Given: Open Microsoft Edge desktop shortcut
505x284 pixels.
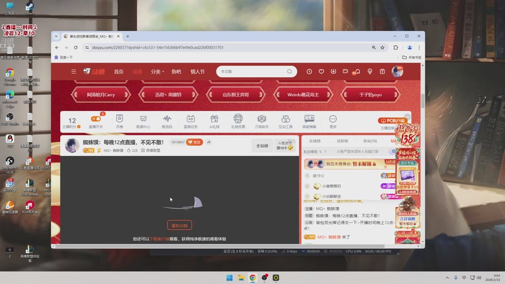Looking at the screenshot, I should pyautogui.click(x=9, y=98).
